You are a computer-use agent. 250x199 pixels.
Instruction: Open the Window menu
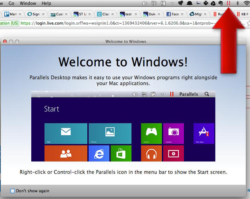tap(28, 3)
